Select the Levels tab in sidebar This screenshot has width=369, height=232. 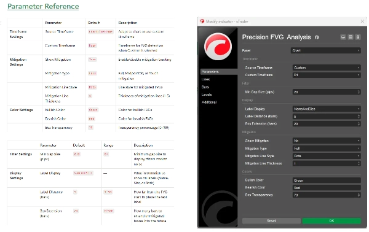pos(207,95)
